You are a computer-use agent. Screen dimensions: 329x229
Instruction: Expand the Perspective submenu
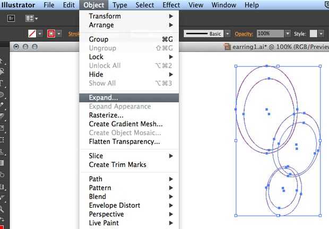click(x=129, y=214)
